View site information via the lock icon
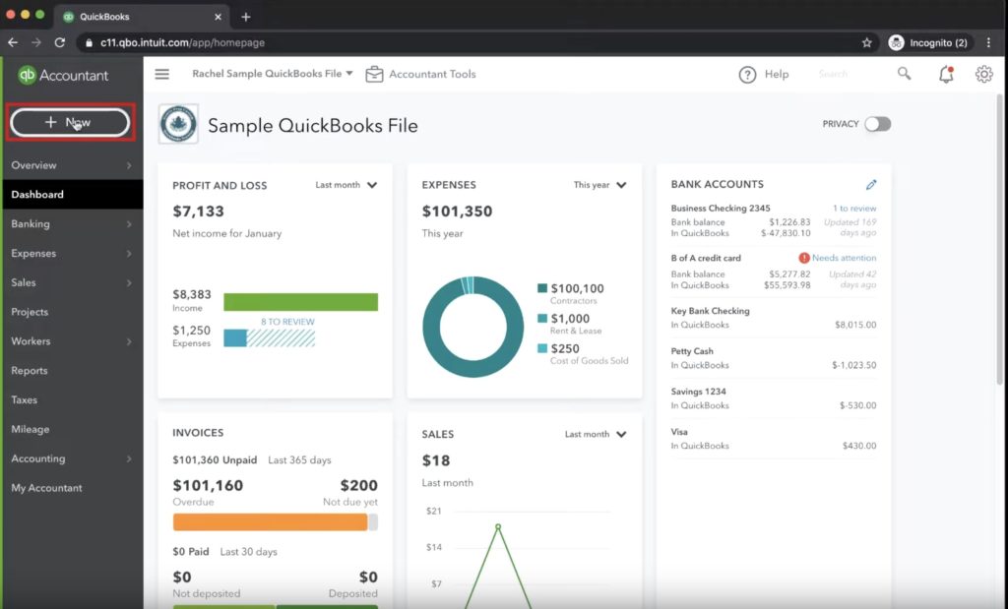 tap(89, 43)
